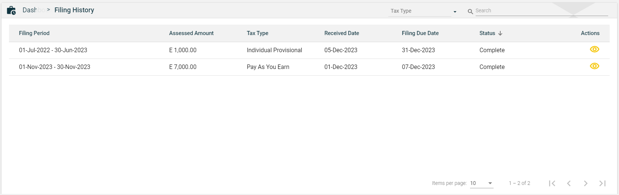Jump to the last page
This screenshot has height=195, width=619.
pos(602,183)
